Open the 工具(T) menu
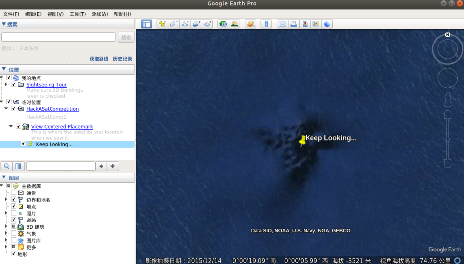Viewport: 464px width, 264px height. pyautogui.click(x=78, y=14)
